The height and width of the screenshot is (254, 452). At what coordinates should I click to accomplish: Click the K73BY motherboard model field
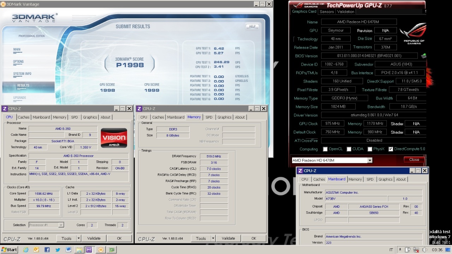[x=356, y=199]
